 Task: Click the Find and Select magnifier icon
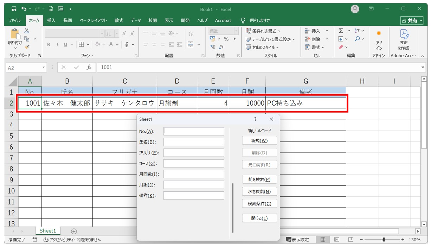tap(357, 39)
